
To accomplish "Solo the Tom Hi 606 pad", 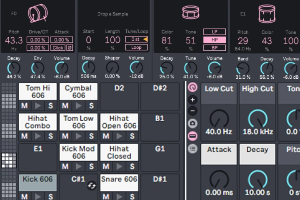I will 51,106.
